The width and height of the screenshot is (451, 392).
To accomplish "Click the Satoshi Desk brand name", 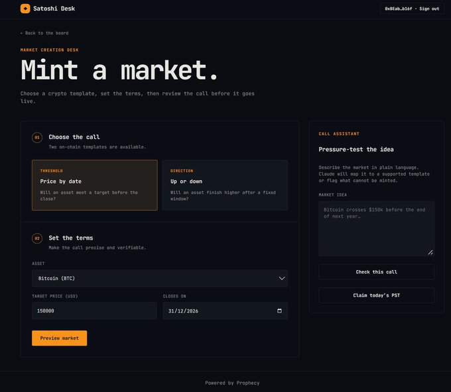I will pos(54,9).
